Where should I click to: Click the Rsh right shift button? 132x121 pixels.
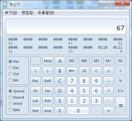click(x=48, y=101)
